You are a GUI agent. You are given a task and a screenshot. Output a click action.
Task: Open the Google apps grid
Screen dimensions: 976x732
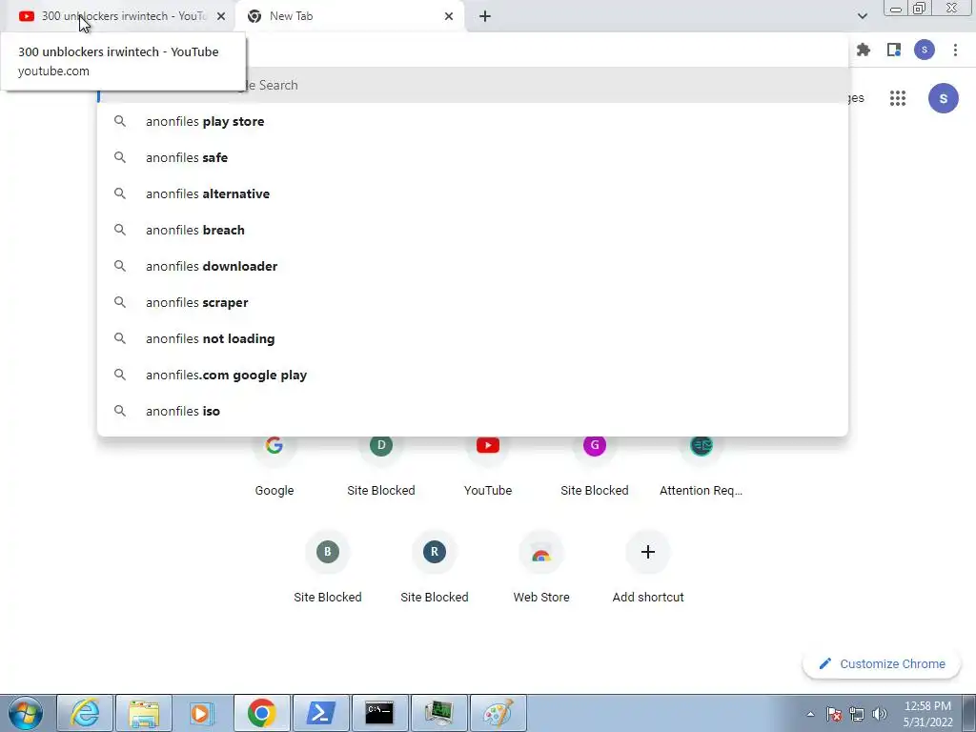click(x=898, y=98)
